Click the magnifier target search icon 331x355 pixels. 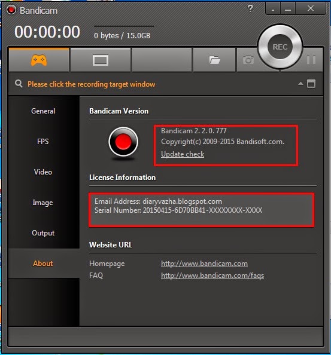tap(19, 84)
